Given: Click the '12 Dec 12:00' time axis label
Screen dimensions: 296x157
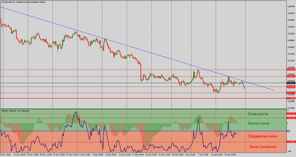Looking at the screenshot, I should point(125,154).
